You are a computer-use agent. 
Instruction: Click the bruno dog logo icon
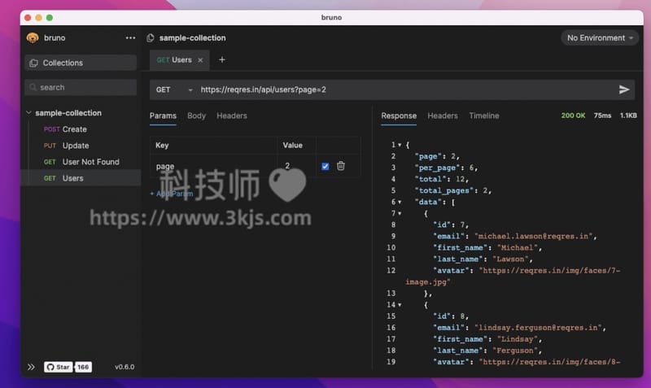pos(33,37)
